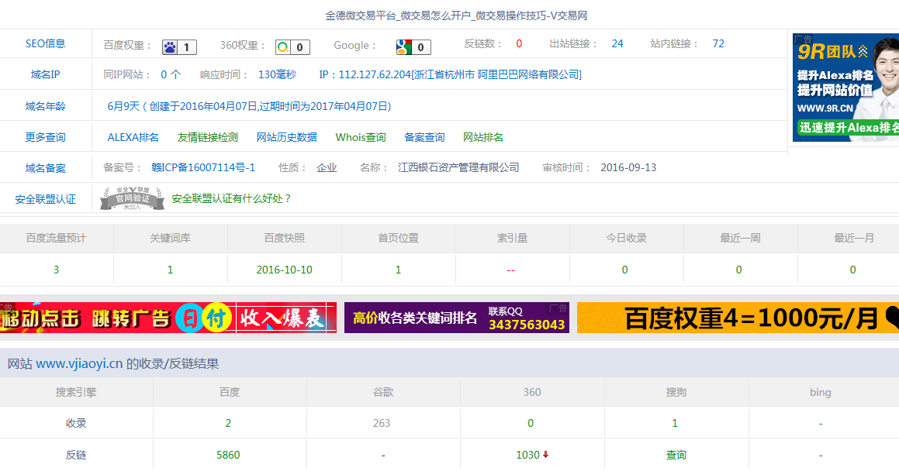Viewport: 899px width, 471px height.
Task: Click the Baidu weight paw badge
Action: [x=179, y=47]
